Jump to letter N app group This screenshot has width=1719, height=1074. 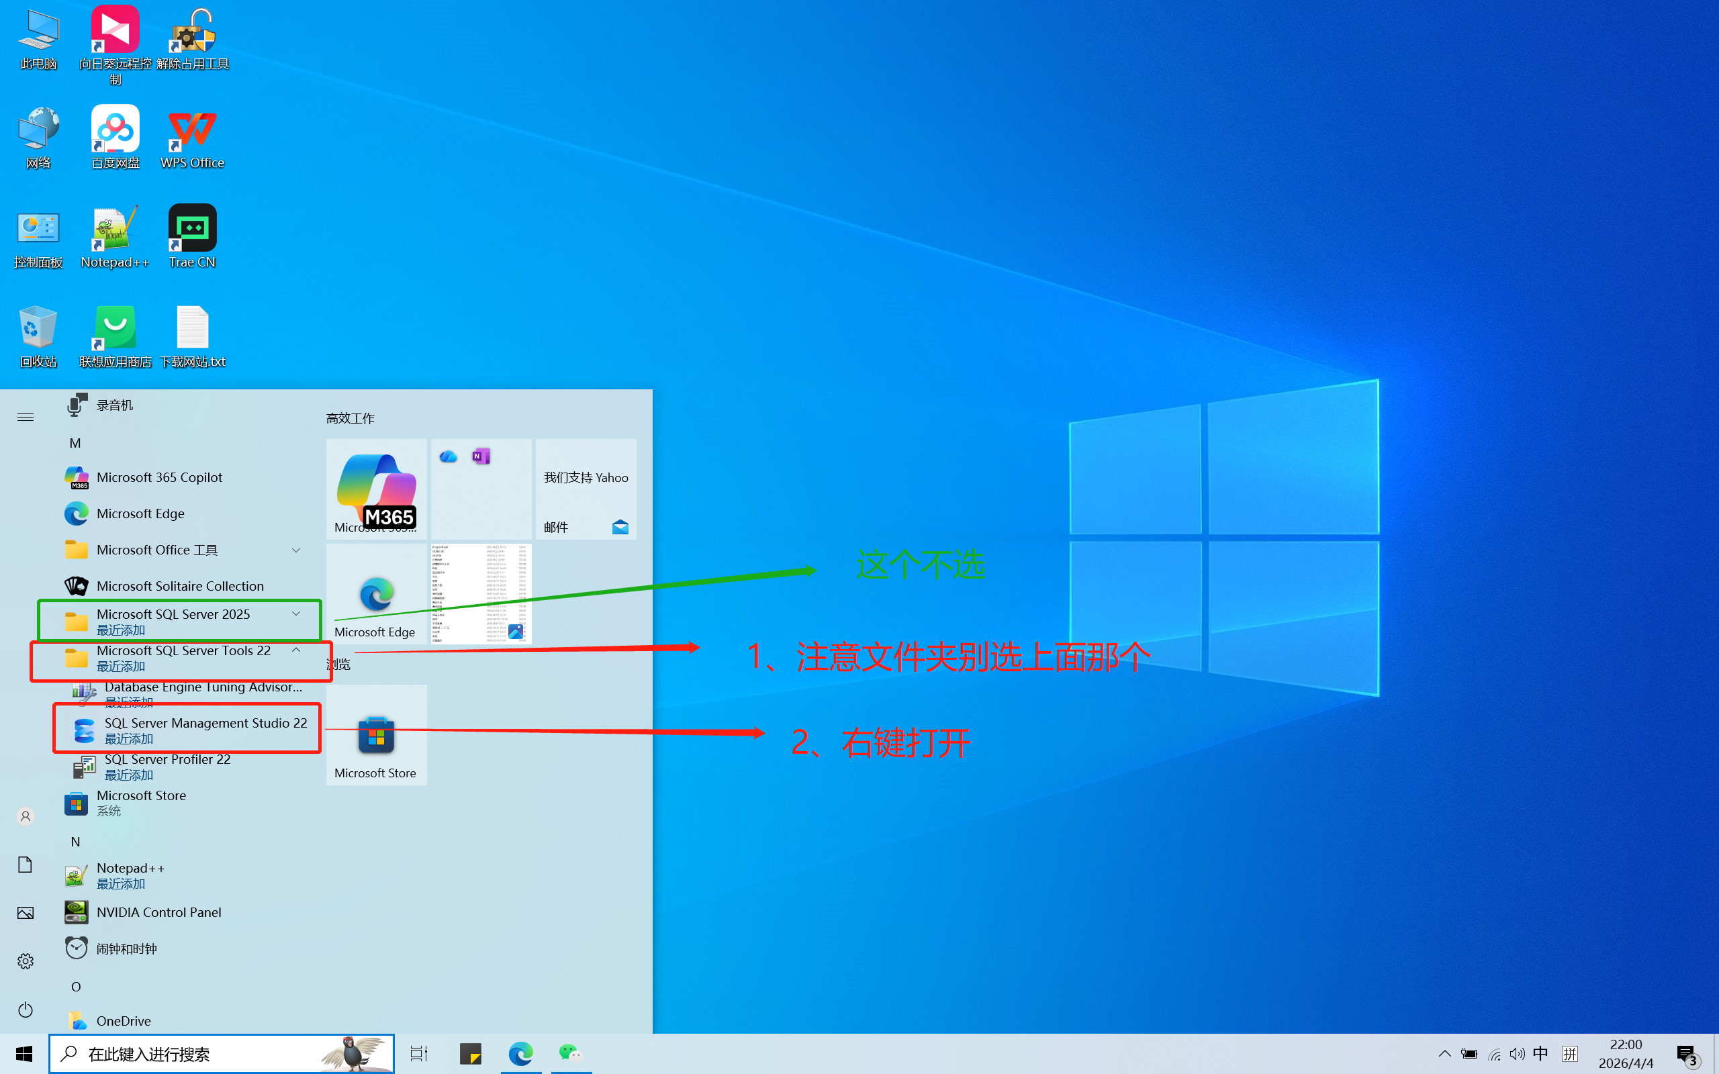tap(75, 842)
